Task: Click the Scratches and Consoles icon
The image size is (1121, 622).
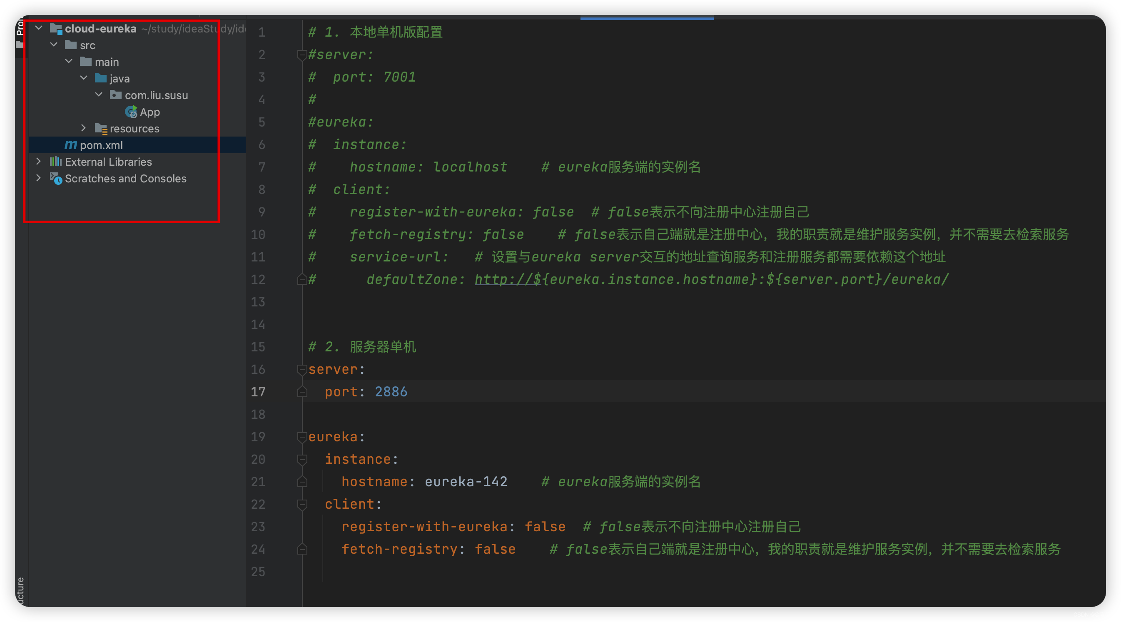Action: 56,178
